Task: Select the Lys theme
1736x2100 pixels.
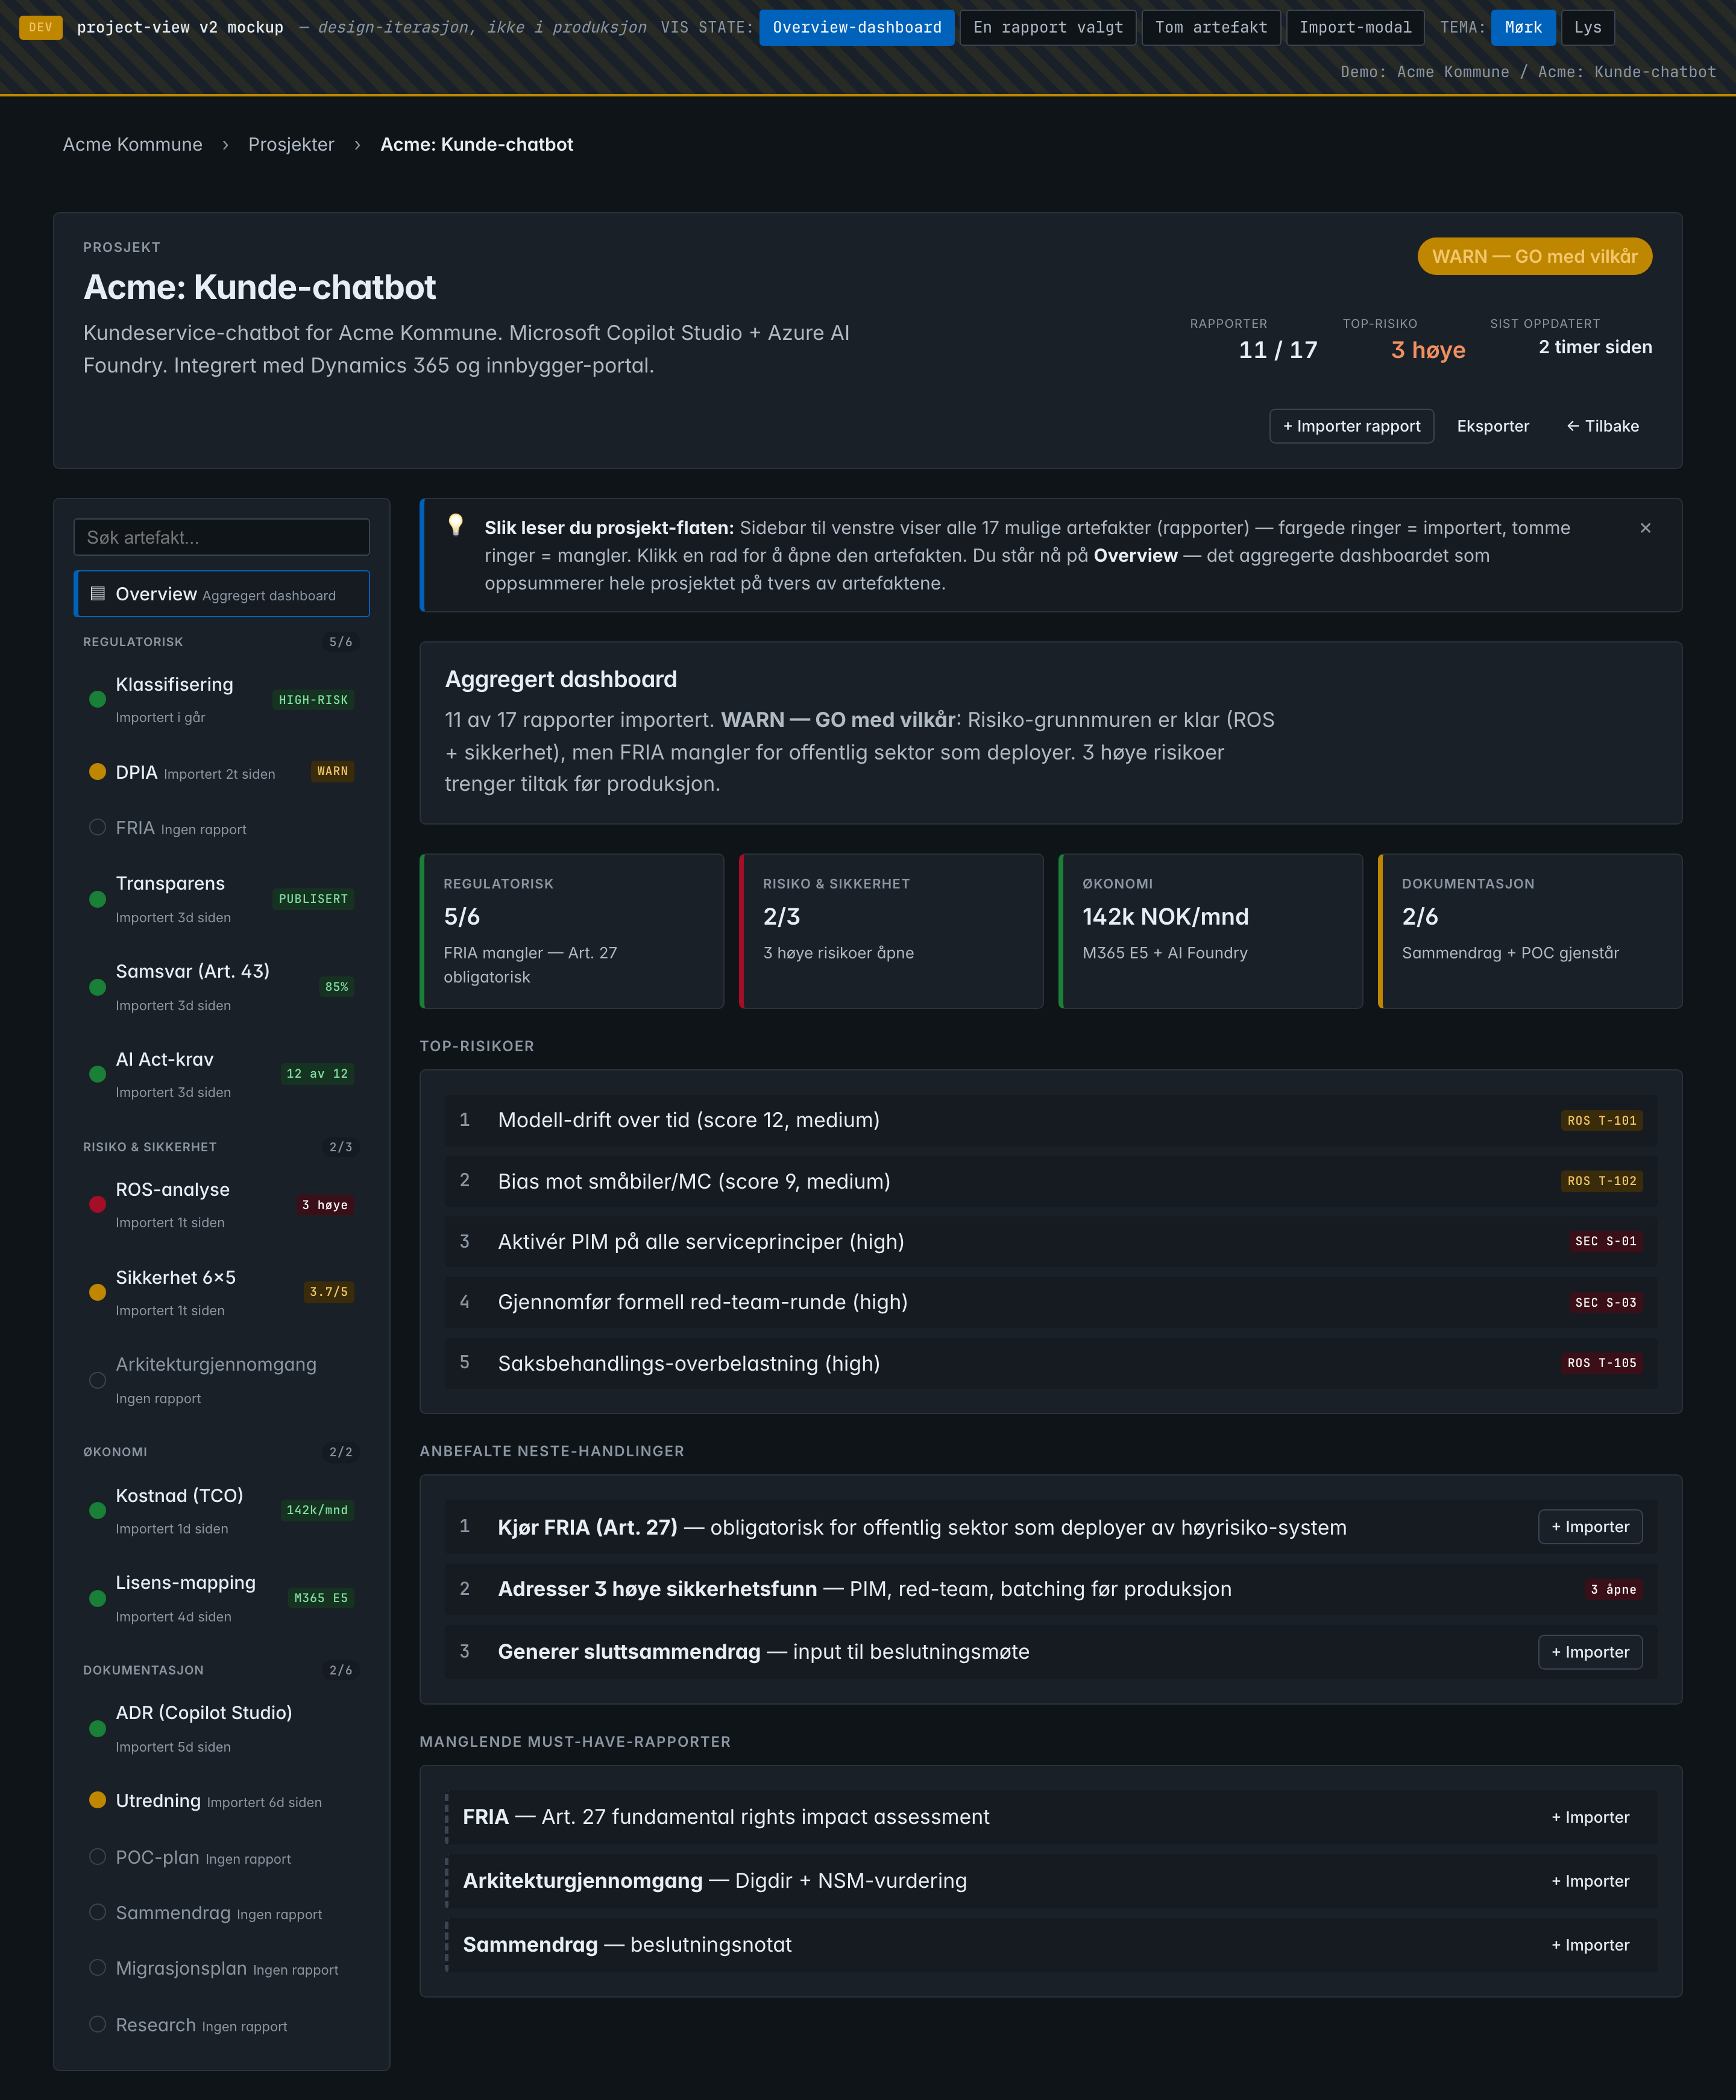Action: [x=1587, y=27]
